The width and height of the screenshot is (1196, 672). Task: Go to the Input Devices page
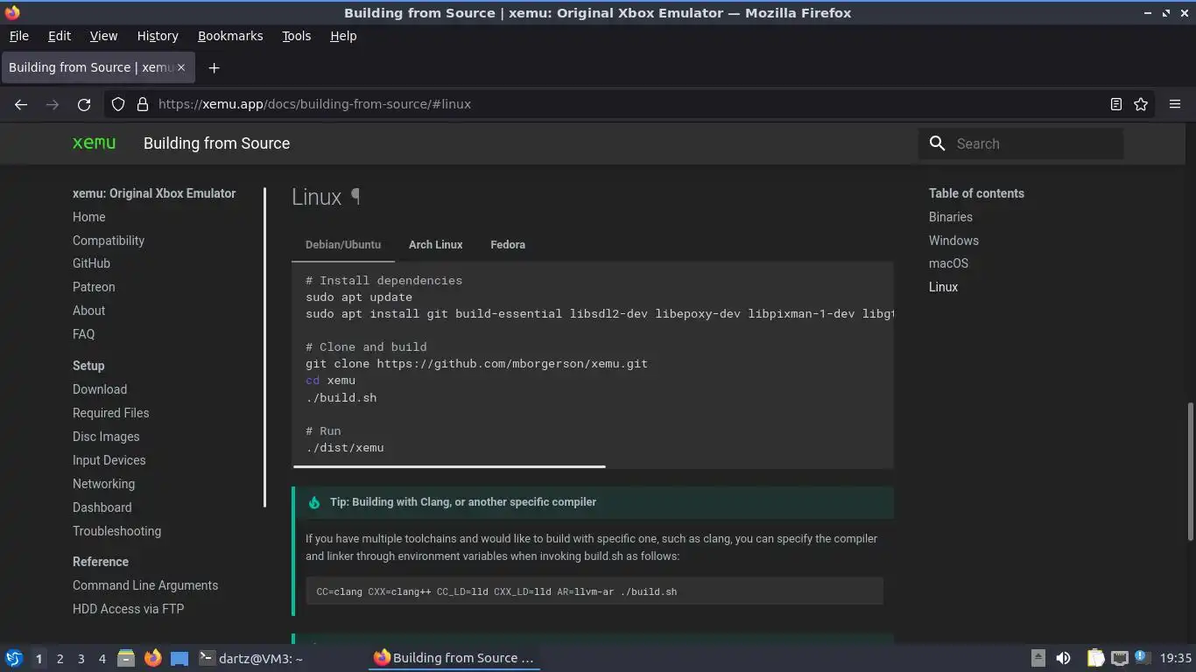109,460
